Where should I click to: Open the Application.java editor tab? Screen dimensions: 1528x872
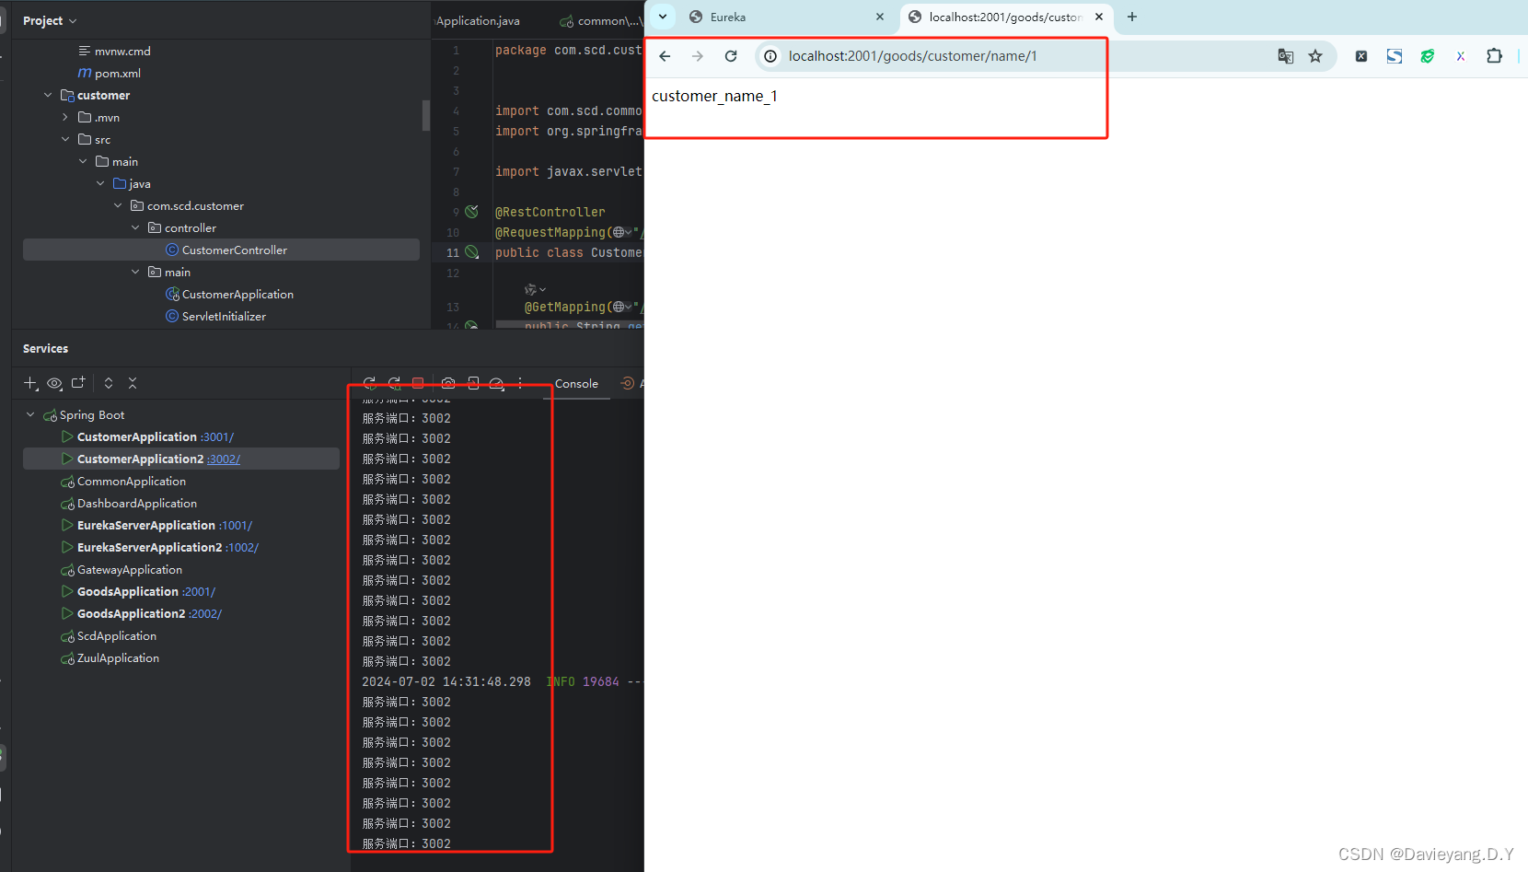[x=478, y=20]
